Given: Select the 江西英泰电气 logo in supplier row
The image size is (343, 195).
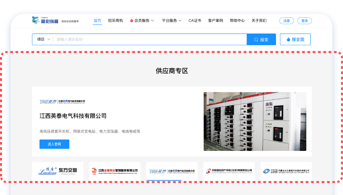Looking at the screenshot, I should click(x=172, y=171).
